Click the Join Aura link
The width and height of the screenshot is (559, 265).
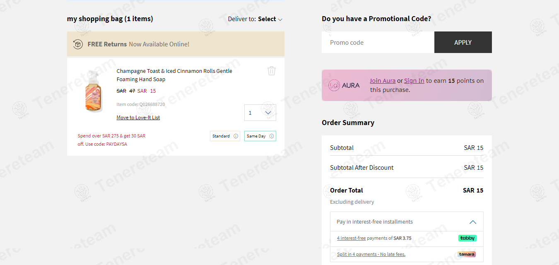coord(383,81)
